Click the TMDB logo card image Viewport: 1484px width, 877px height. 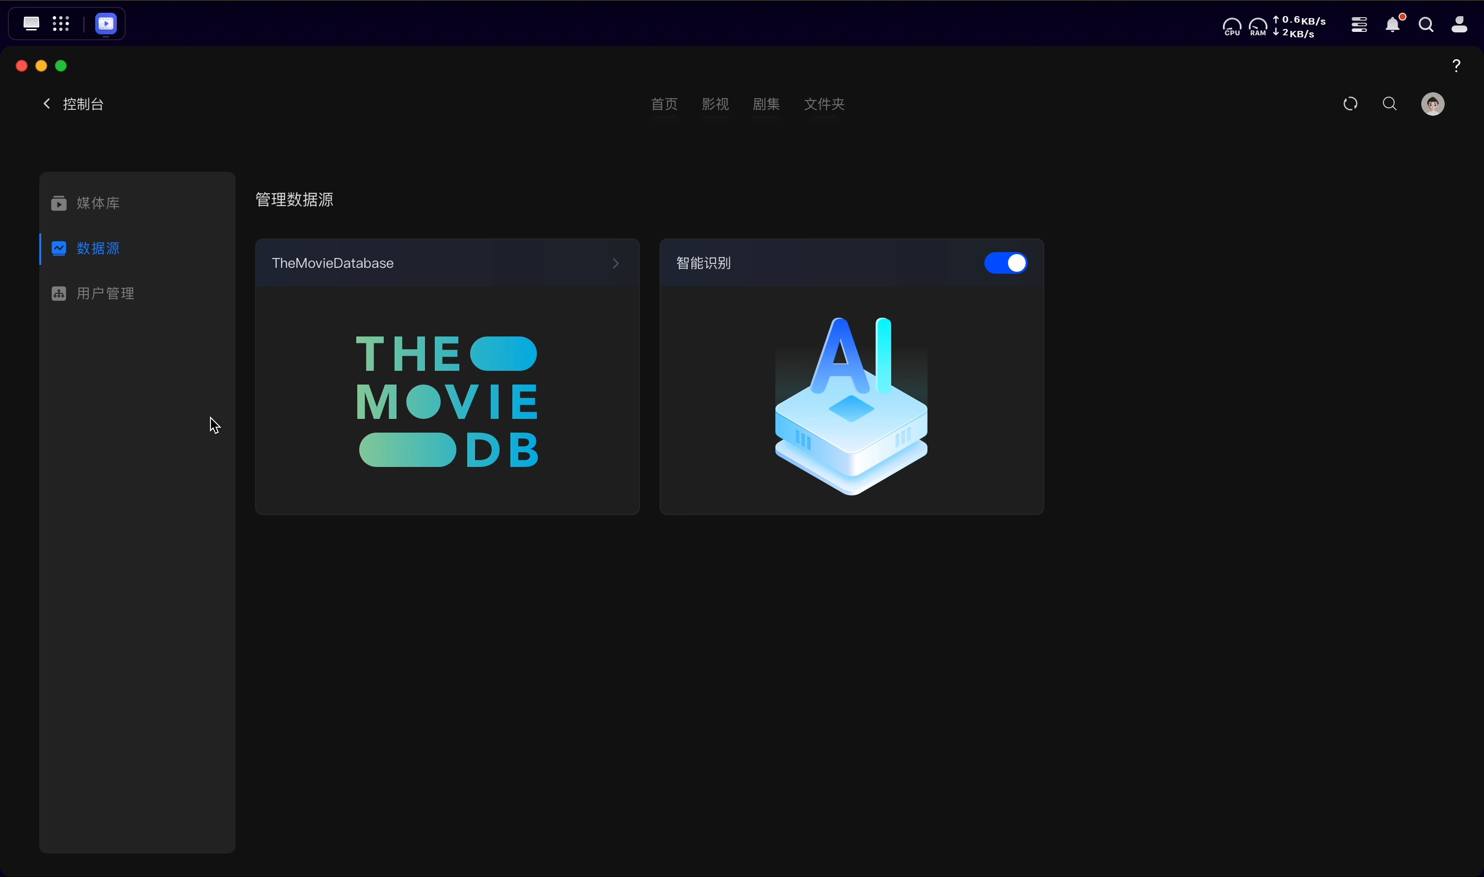coord(447,401)
